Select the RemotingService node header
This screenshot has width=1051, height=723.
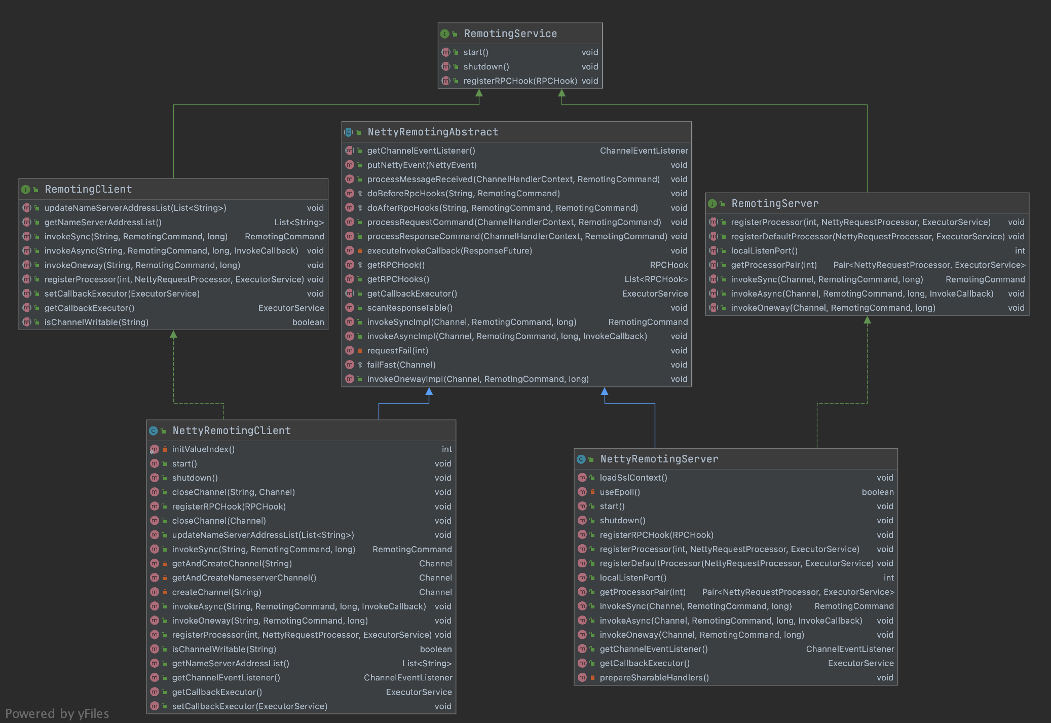(x=510, y=33)
